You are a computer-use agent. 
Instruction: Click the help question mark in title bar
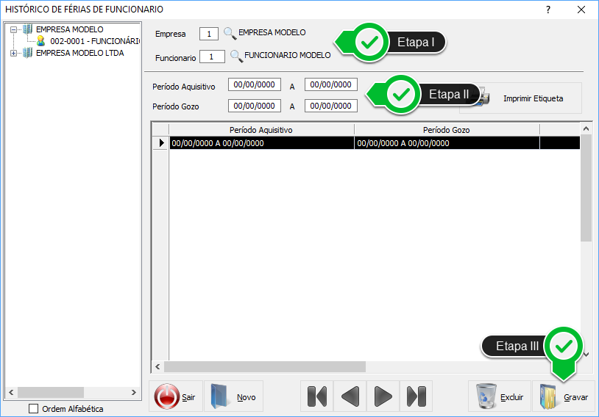coord(547,10)
